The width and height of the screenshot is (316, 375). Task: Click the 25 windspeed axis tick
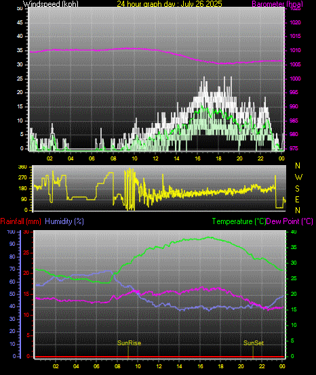(20, 79)
